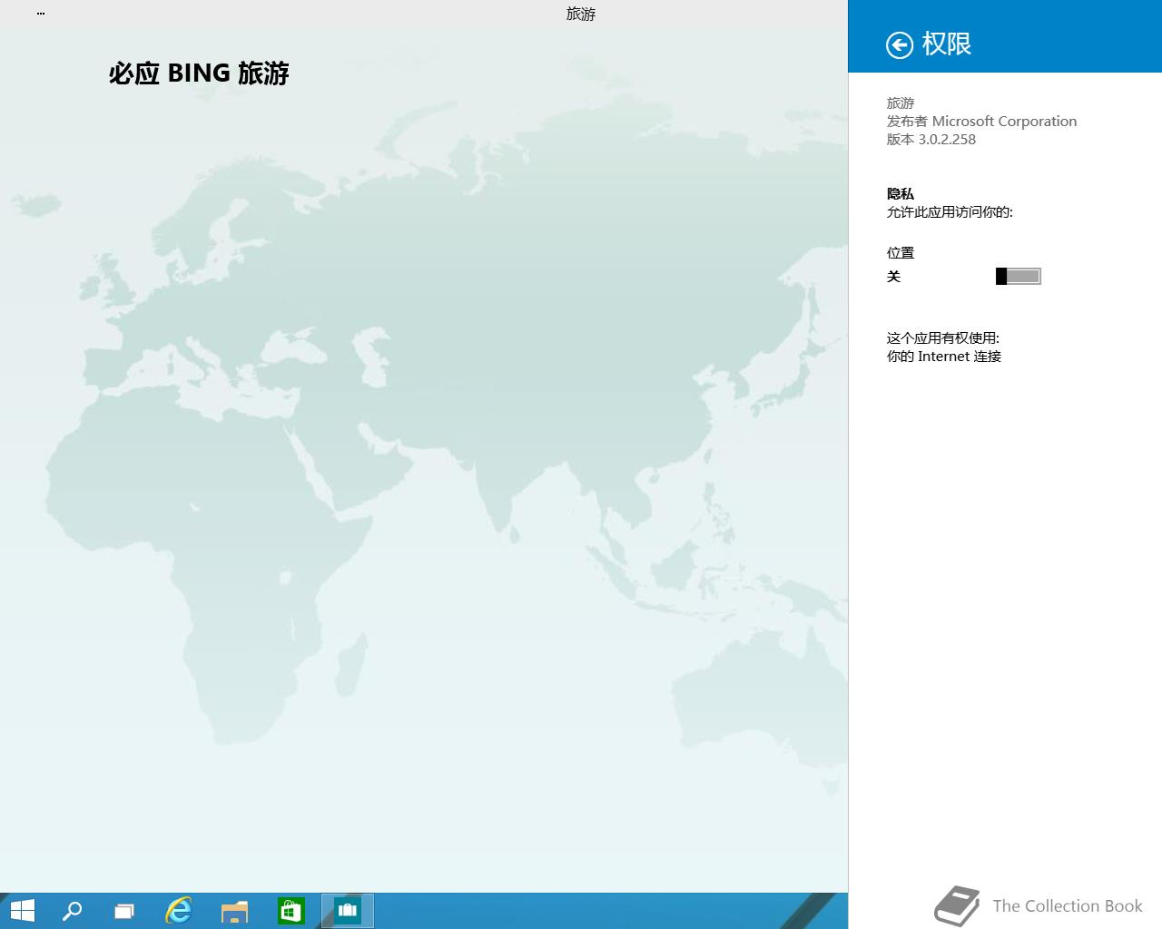This screenshot has height=929, width=1162.
Task: Click the 关 status label
Action: [893, 277]
